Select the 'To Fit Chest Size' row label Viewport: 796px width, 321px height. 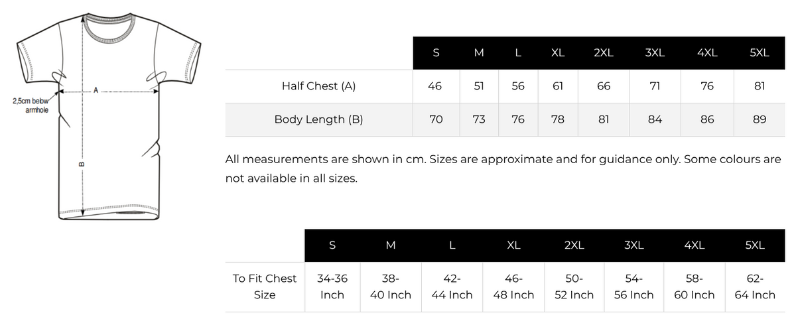tap(265, 287)
